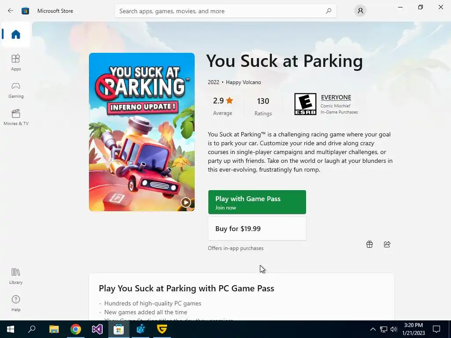Image resolution: width=451 pixels, height=338 pixels.
Task: Open the Movies & TV section
Action: click(16, 117)
